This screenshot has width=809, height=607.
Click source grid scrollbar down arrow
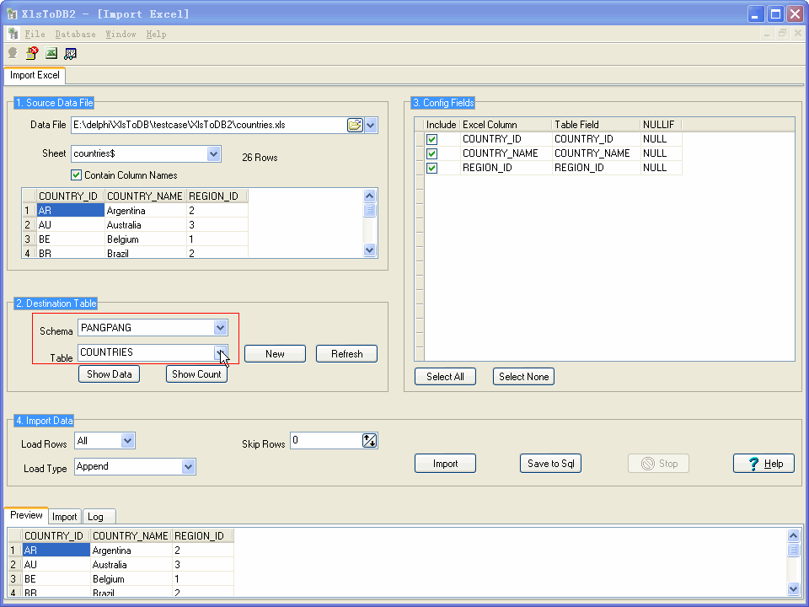click(369, 250)
